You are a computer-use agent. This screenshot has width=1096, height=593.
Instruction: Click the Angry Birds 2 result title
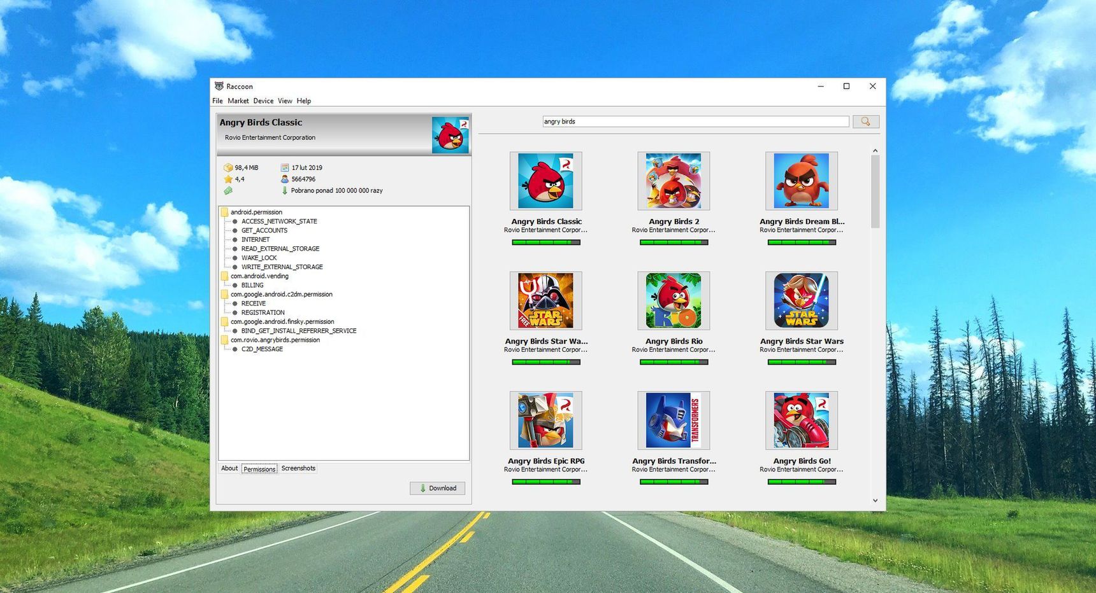click(x=674, y=221)
